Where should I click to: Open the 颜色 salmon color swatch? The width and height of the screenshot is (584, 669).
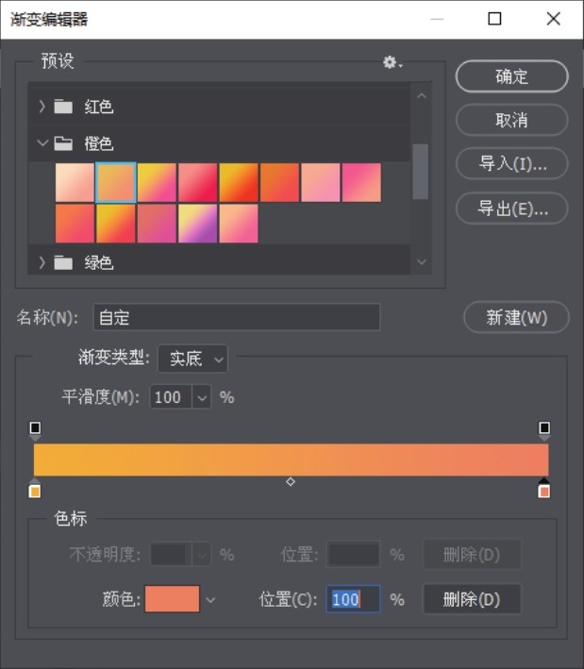click(172, 599)
